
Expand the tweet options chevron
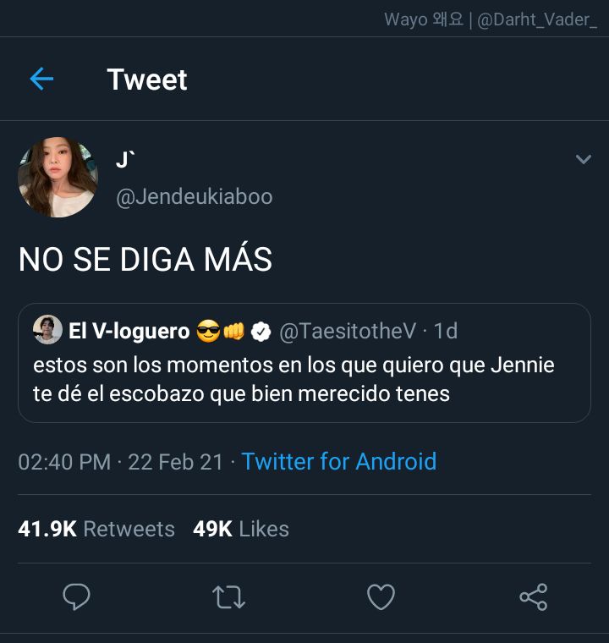pos(583,159)
